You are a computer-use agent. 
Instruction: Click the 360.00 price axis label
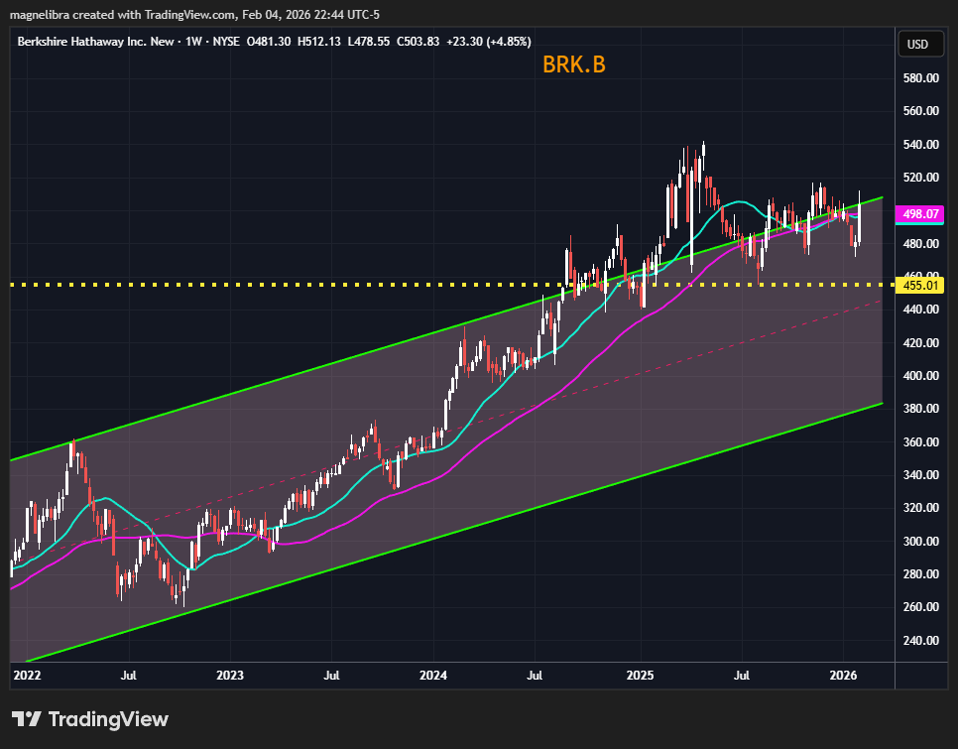[x=920, y=442]
